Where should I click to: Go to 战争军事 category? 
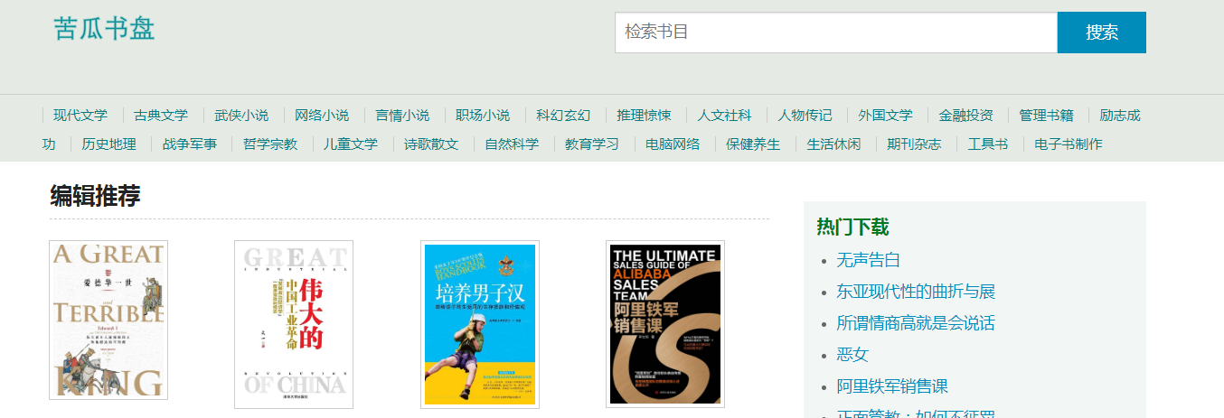coord(190,144)
